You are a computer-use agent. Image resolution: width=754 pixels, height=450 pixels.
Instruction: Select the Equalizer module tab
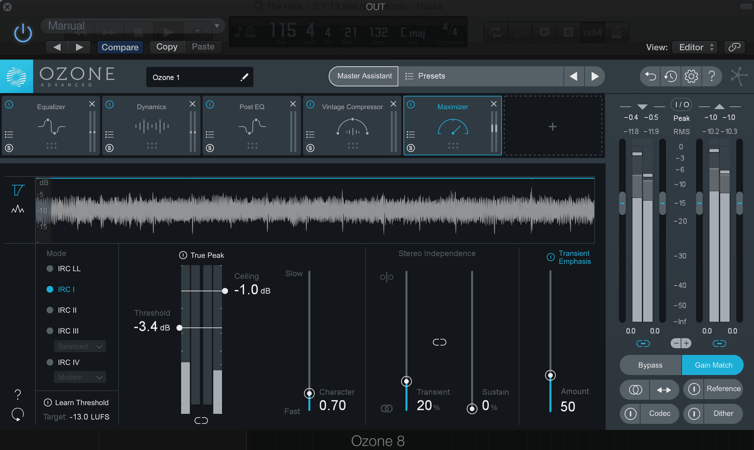51,126
